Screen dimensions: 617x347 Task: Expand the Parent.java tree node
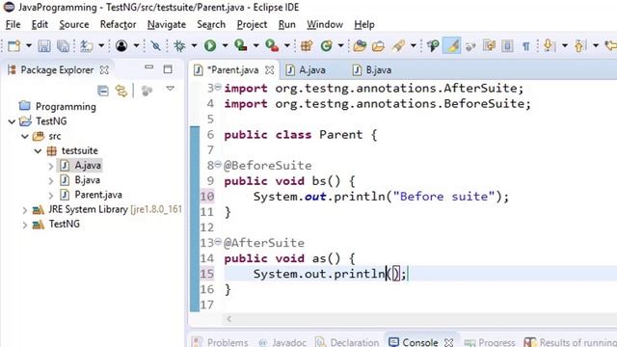point(51,195)
